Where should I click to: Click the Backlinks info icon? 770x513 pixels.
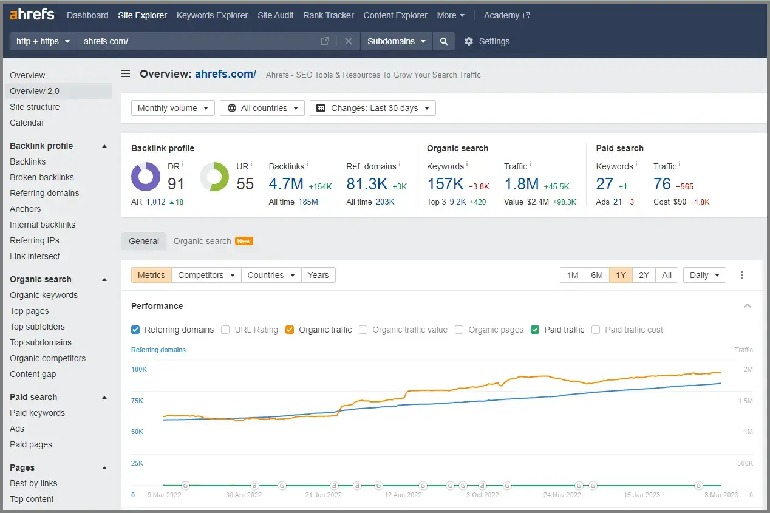coord(308,164)
